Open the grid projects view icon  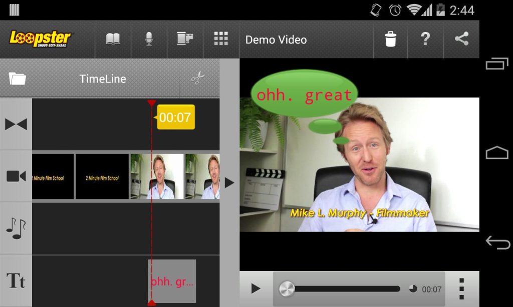220,39
